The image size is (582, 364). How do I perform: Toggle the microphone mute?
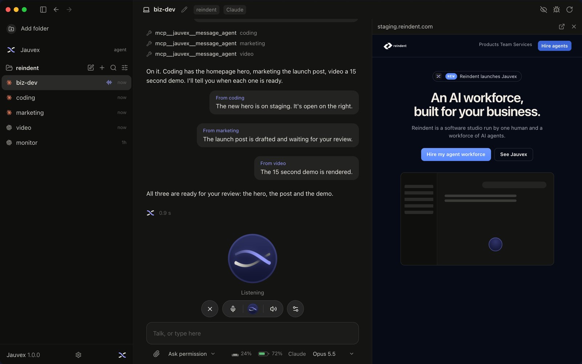click(x=233, y=309)
